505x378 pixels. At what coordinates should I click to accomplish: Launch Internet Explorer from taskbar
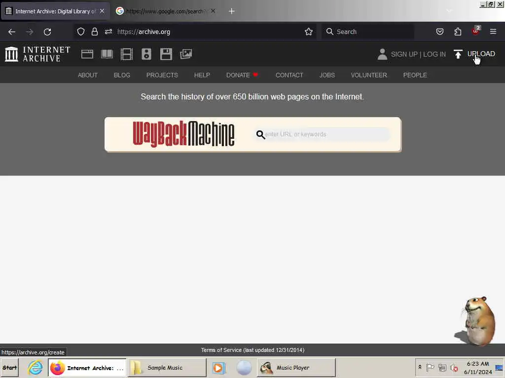tap(35, 368)
